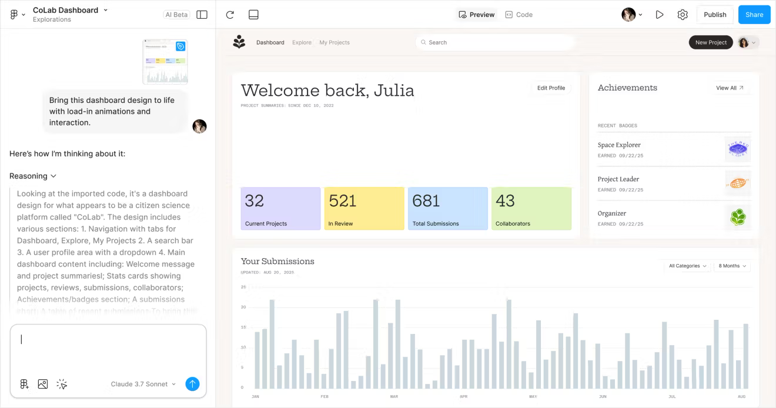Open the Claude 3.7 Sonnet model dropdown
The image size is (776, 408).
143,384
